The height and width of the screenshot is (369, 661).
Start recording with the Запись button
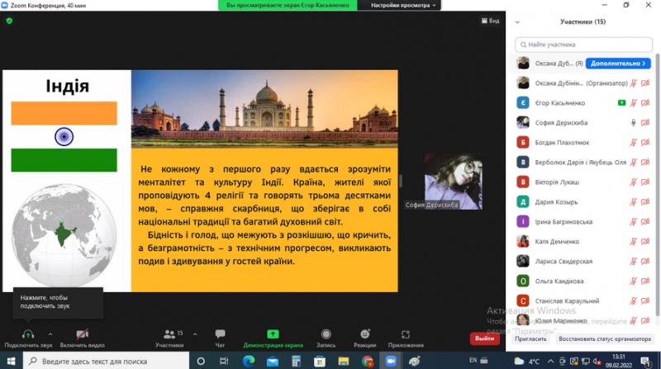point(326,334)
